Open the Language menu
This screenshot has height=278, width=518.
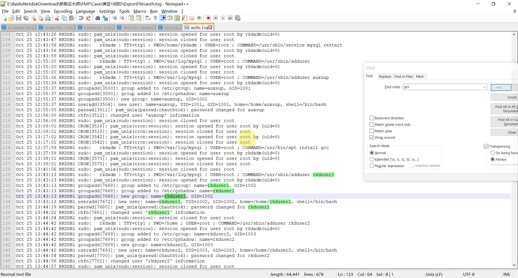click(86, 11)
